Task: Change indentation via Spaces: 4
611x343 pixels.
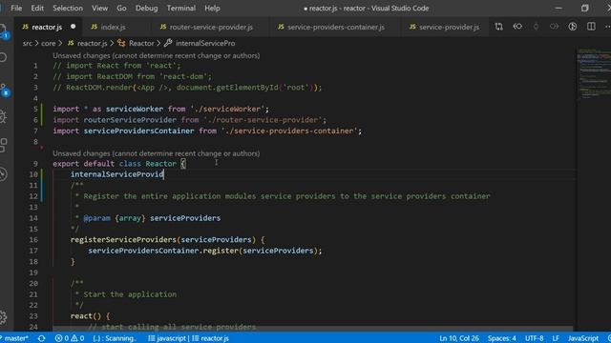Action: tap(502, 338)
